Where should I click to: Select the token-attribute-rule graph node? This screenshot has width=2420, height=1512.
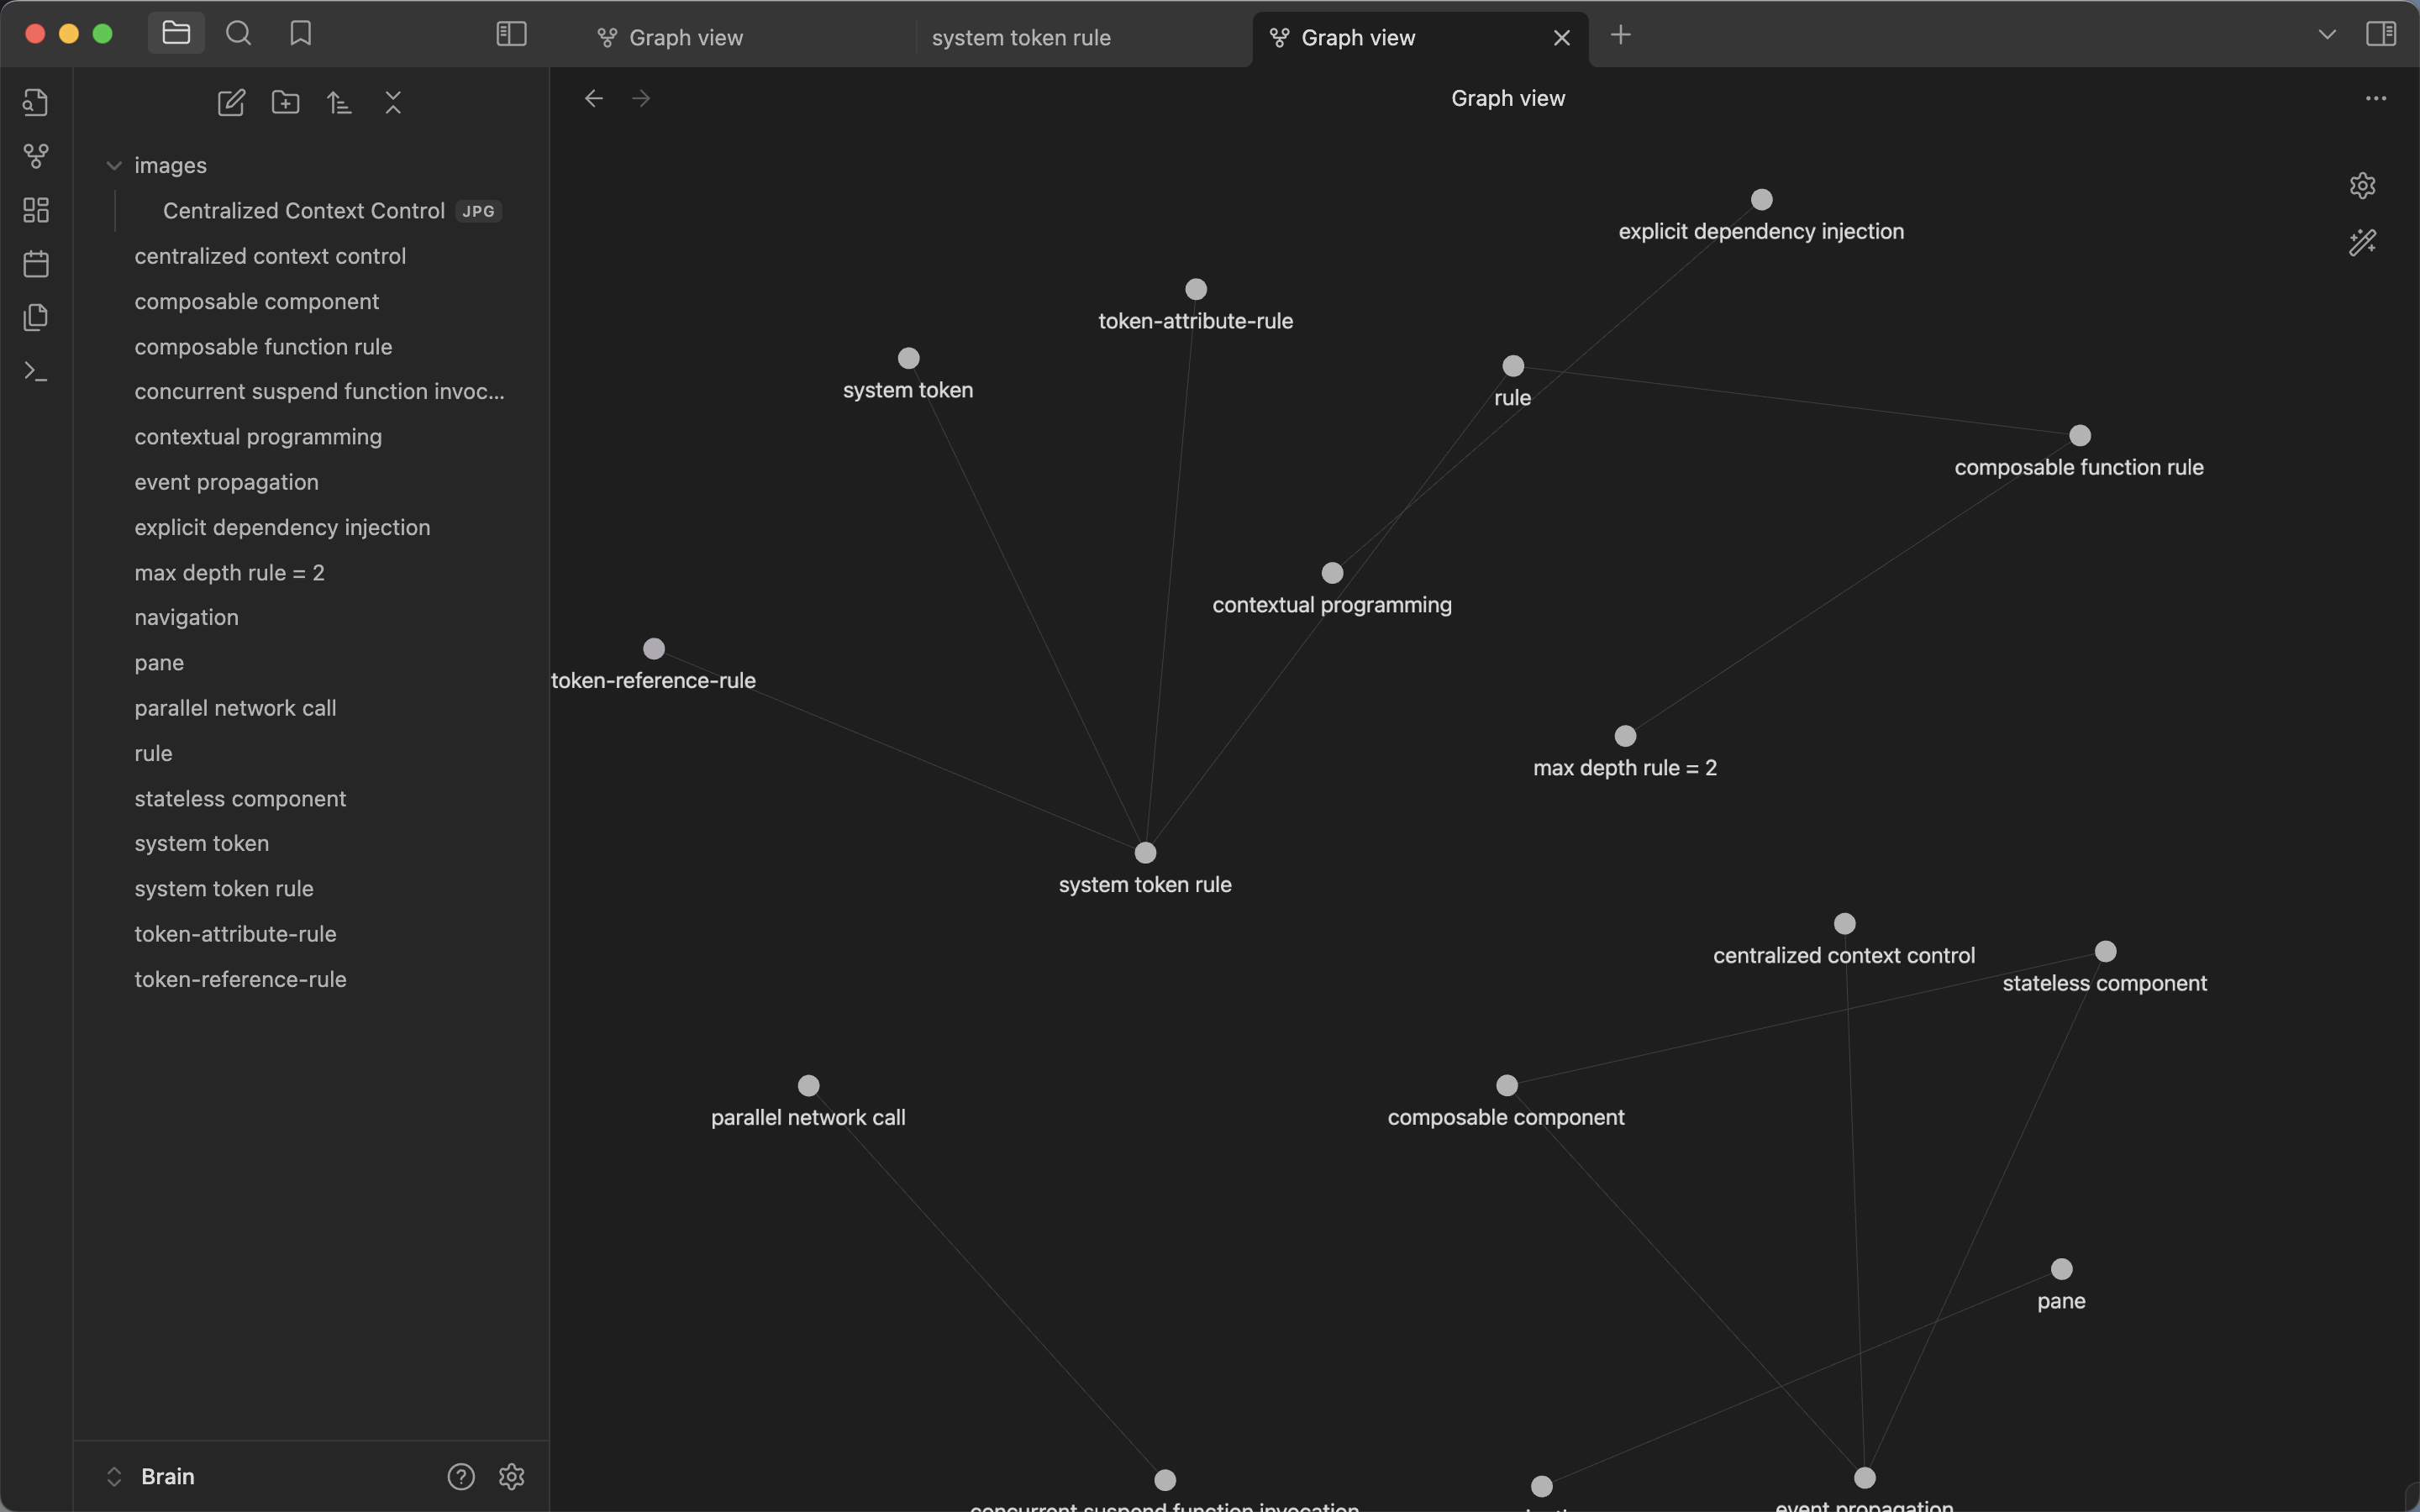coord(1196,289)
